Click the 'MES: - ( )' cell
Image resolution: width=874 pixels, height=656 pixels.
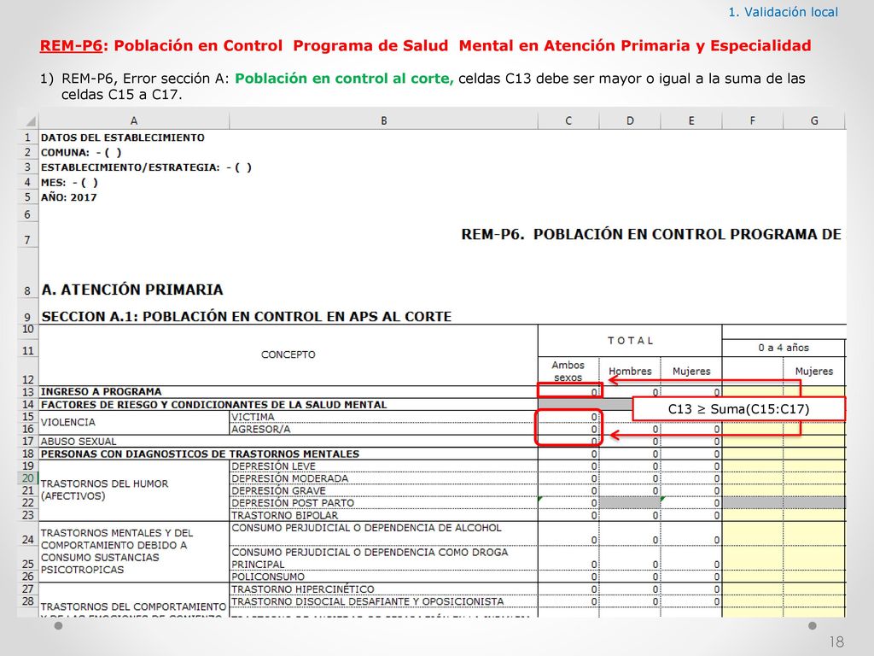pos(69,183)
